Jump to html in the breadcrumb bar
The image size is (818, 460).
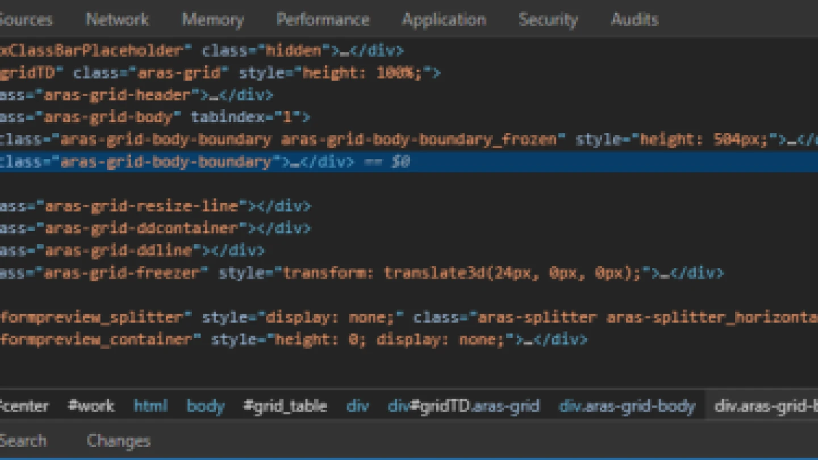[151, 406]
